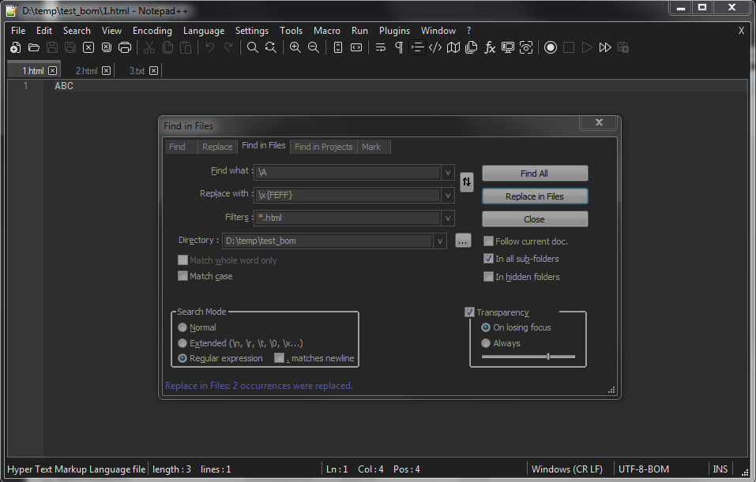The image size is (756, 482).
Task: Print the document using the printer icon
Action: [125, 47]
